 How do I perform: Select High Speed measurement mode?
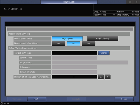[x=67, y=39]
